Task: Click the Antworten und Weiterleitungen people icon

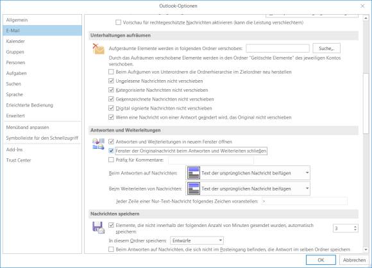Action: (98, 144)
